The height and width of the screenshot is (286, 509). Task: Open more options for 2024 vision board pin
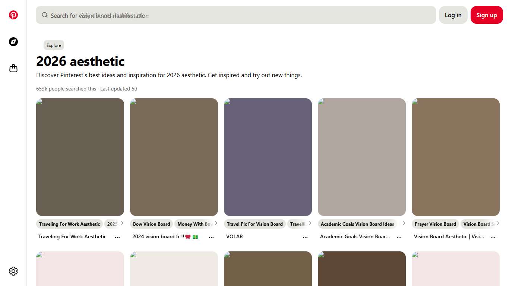tap(211, 237)
